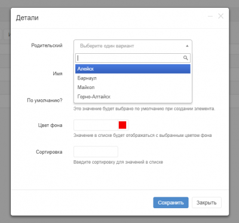The width and height of the screenshot is (239, 223).
Task: Select the 'Горно-Алтайск' entry
Action: click(x=133, y=97)
